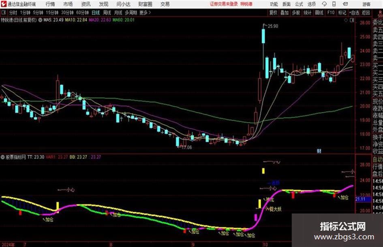Click the 17.06 low price label
This screenshot has width=383, height=247.
point(186,148)
